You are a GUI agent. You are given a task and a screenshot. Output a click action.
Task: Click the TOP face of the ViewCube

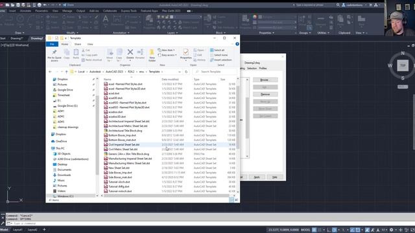[x=403, y=65]
